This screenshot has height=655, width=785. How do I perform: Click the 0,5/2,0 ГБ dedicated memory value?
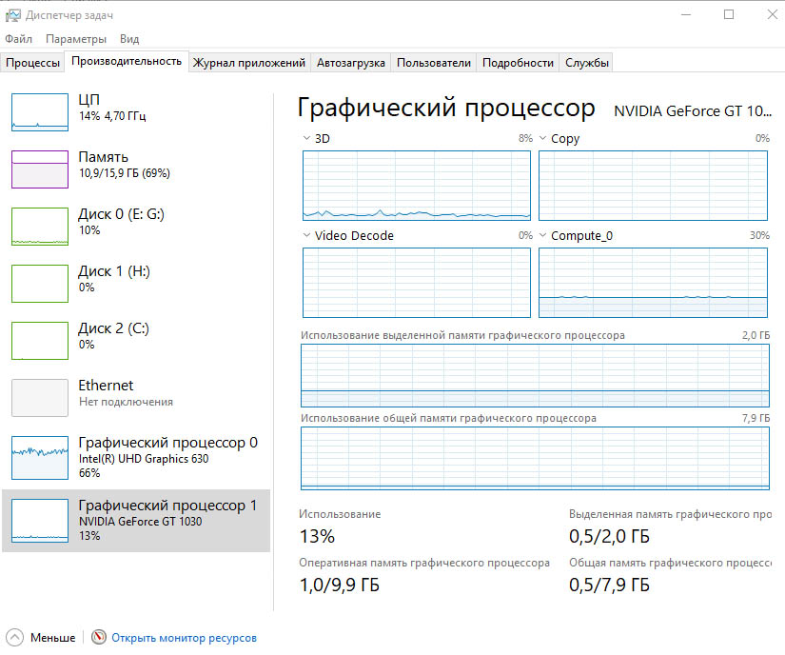[609, 536]
